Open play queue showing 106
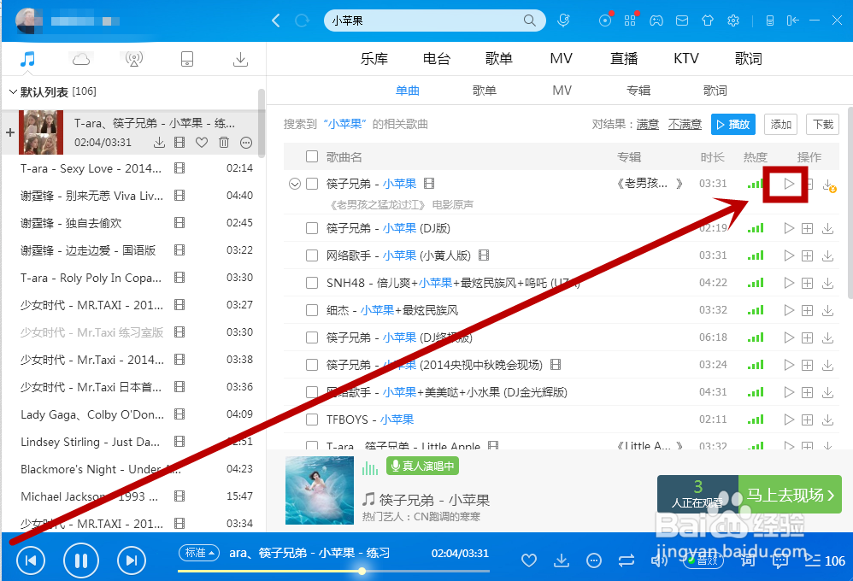The height and width of the screenshot is (581, 853). click(x=826, y=560)
